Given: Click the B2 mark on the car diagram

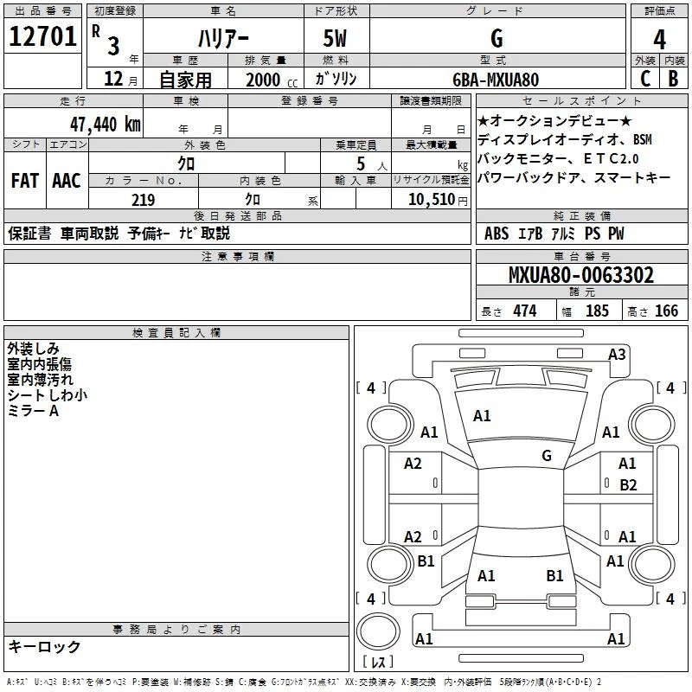Looking at the screenshot, I should 628,485.
